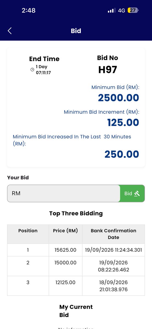Select second position price 15000.00
The height and width of the screenshot is (329, 152).
(x=66, y=263)
